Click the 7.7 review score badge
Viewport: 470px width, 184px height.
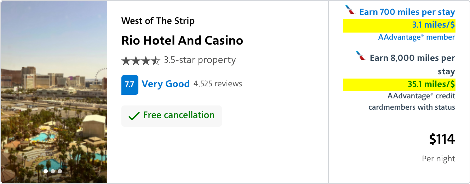pos(130,85)
